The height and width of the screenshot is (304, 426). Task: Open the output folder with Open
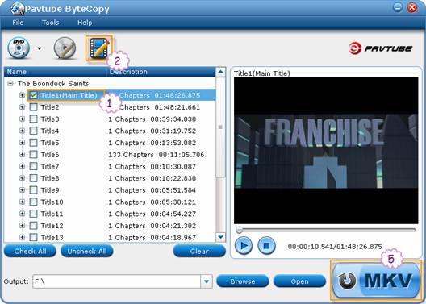[x=299, y=281]
